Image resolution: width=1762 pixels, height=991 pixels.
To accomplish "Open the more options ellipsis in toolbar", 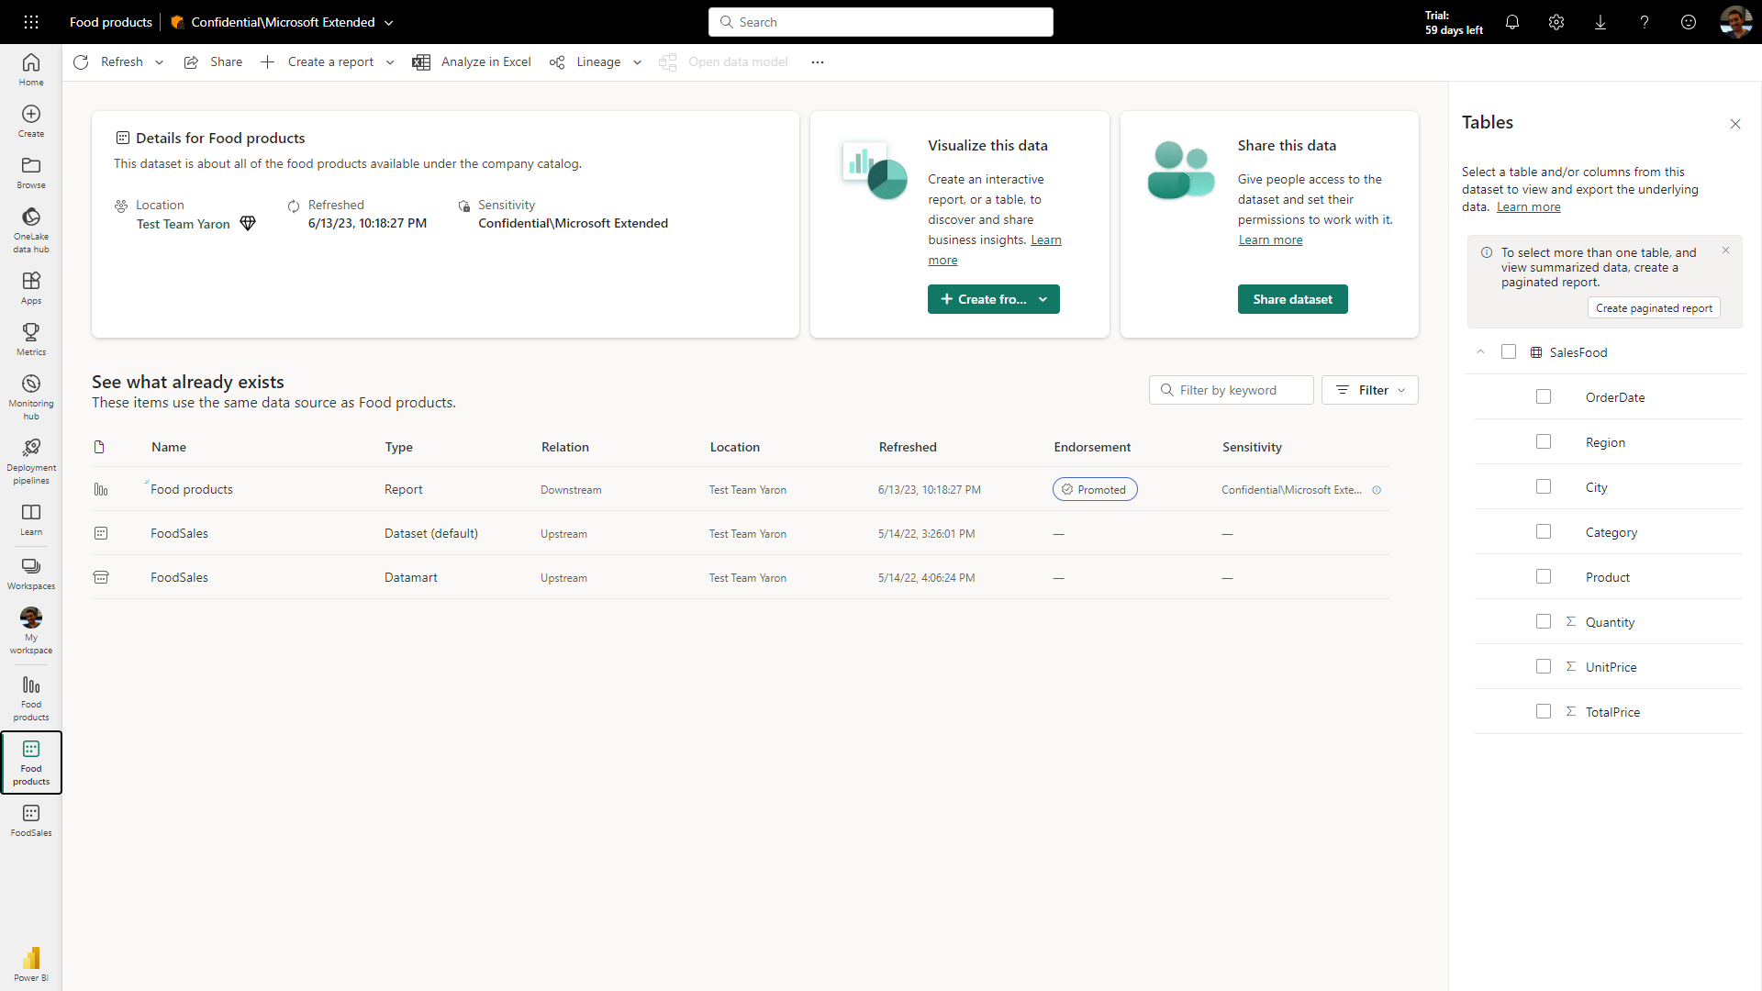I will (818, 61).
